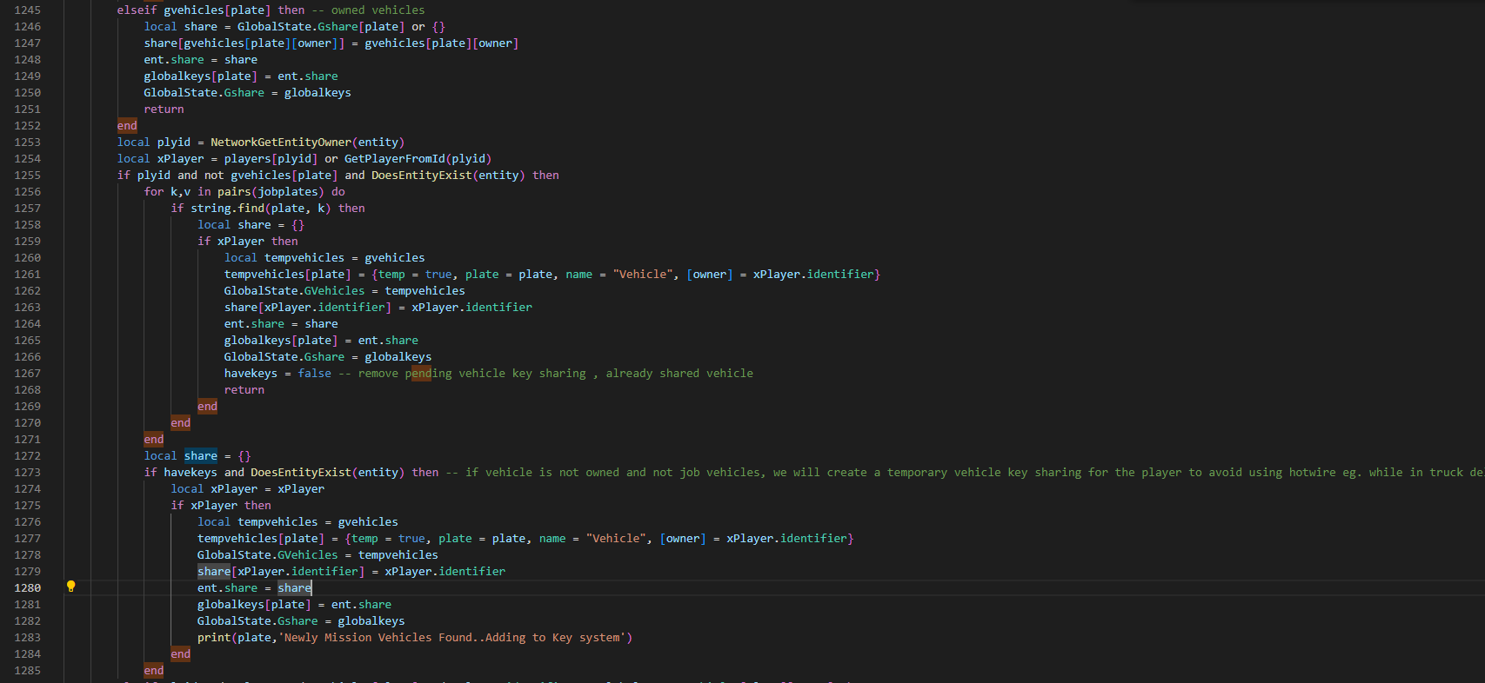This screenshot has width=1485, height=683.
Task: Click the '-- owned vehicles' comment
Action: [368, 10]
